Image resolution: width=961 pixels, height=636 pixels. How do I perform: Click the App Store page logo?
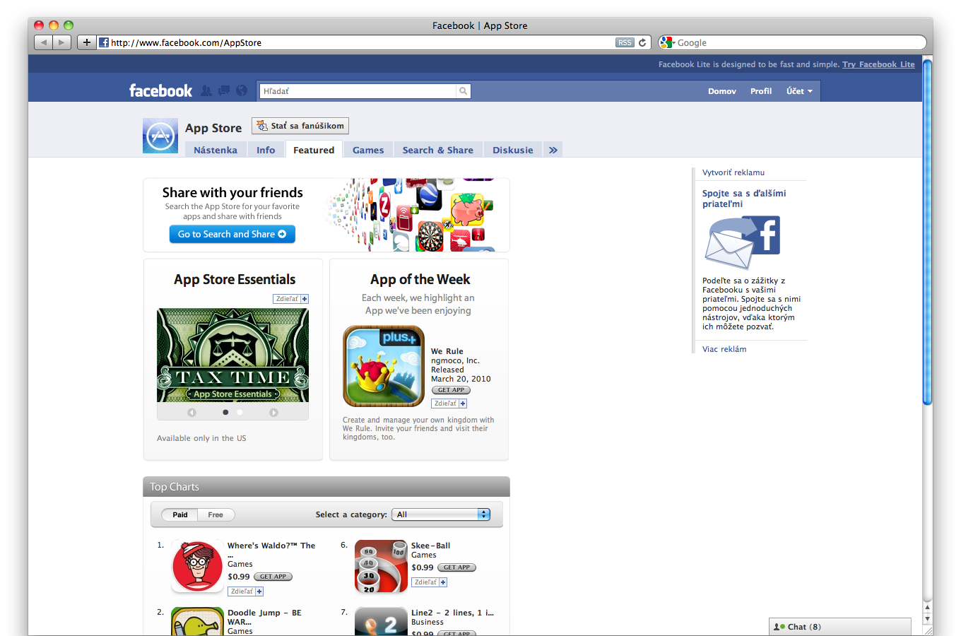(x=160, y=136)
